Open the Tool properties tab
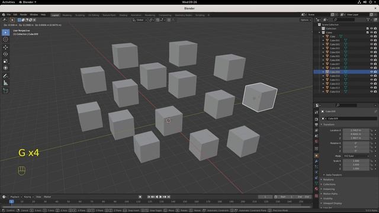This screenshot has height=213, width=379. (316, 112)
